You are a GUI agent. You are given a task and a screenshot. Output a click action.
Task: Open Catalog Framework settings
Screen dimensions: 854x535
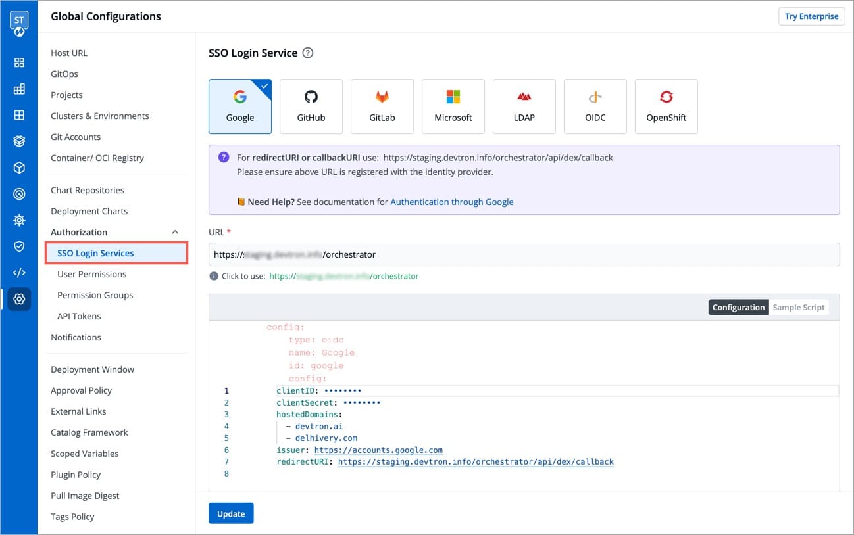tap(89, 432)
